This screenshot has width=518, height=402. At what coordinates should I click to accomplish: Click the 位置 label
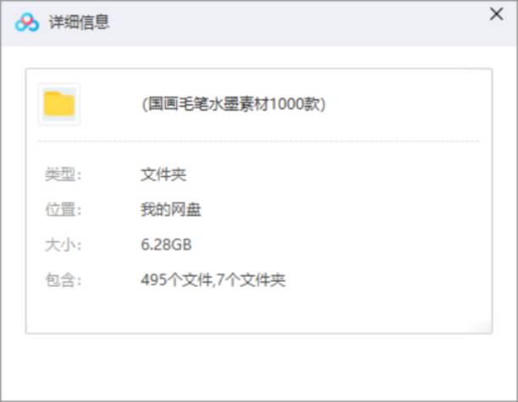pyautogui.click(x=63, y=210)
